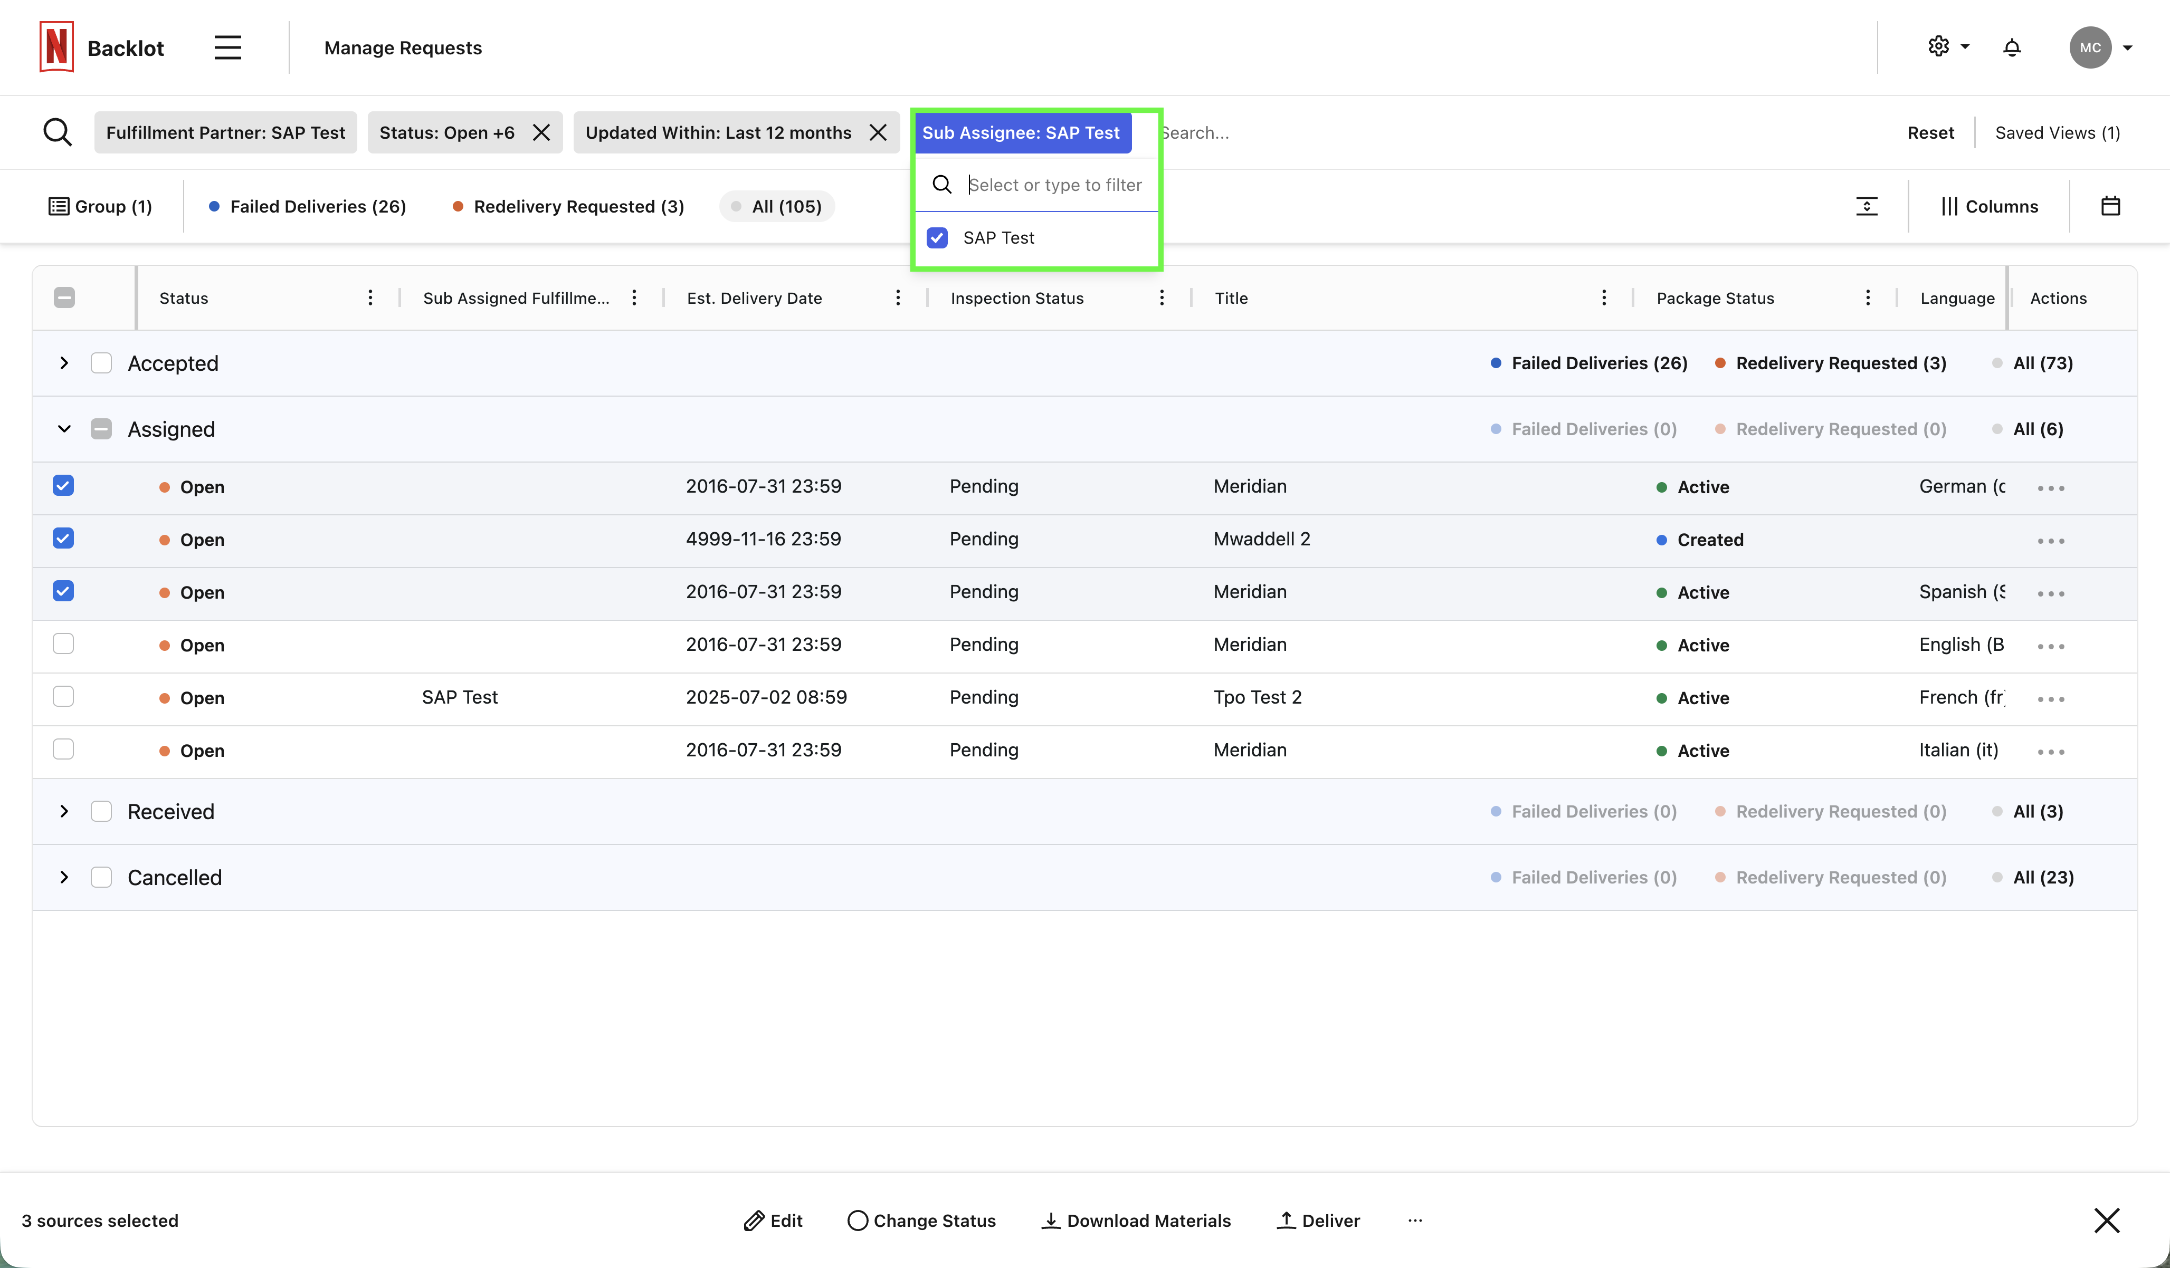Click the Change Status button

pyautogui.click(x=921, y=1221)
